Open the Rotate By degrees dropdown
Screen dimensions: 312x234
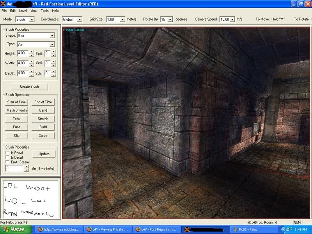[x=170, y=19]
